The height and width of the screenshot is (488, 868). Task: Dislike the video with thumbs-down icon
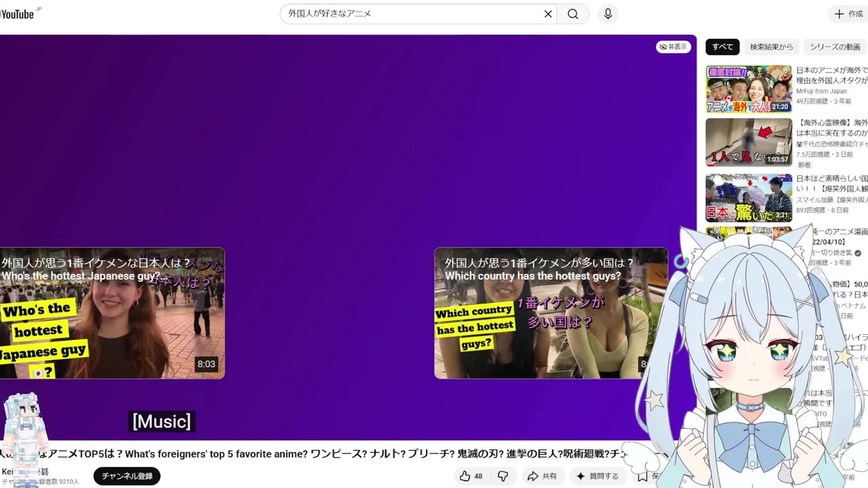coord(502,476)
